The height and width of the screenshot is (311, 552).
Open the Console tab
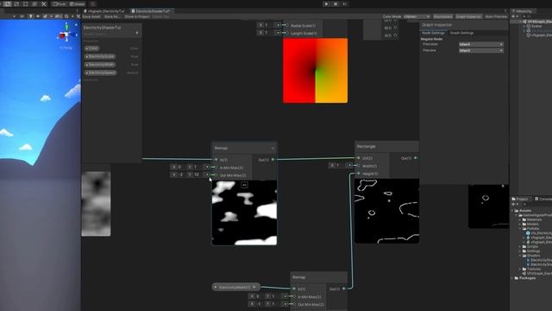[543, 199]
